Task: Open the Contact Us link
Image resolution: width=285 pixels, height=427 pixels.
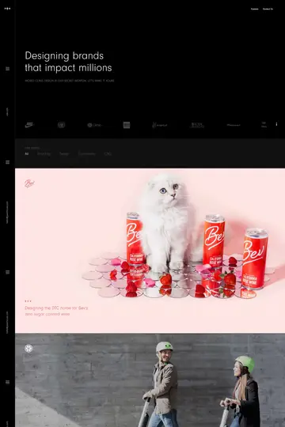Action: (x=268, y=9)
